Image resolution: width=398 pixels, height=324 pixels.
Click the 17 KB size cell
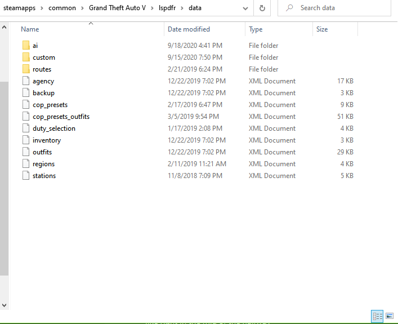click(x=345, y=81)
